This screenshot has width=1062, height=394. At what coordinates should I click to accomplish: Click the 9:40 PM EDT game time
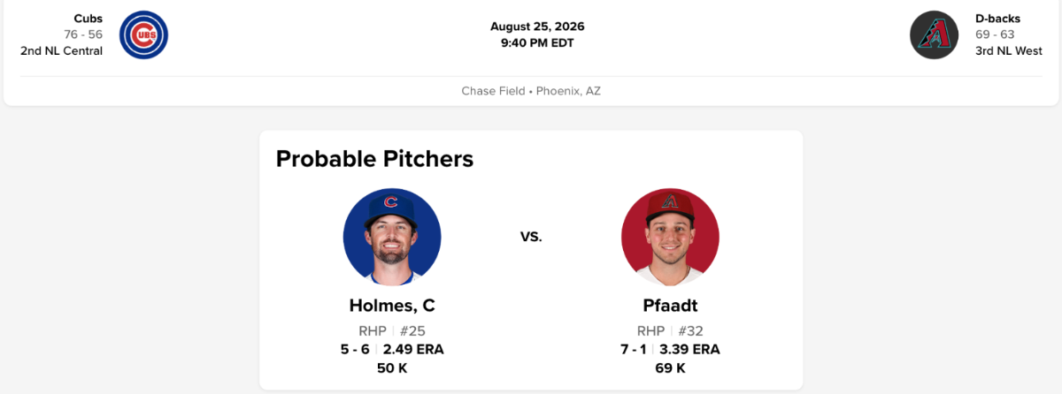pyautogui.click(x=537, y=42)
